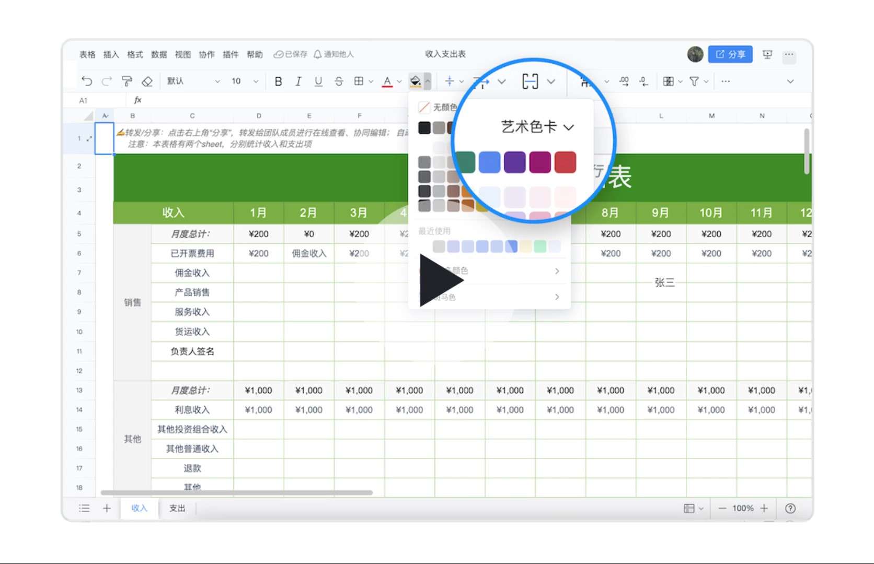Viewport: 874px width, 564px height.
Task: Click the 已保存 saved status
Action: click(x=291, y=54)
